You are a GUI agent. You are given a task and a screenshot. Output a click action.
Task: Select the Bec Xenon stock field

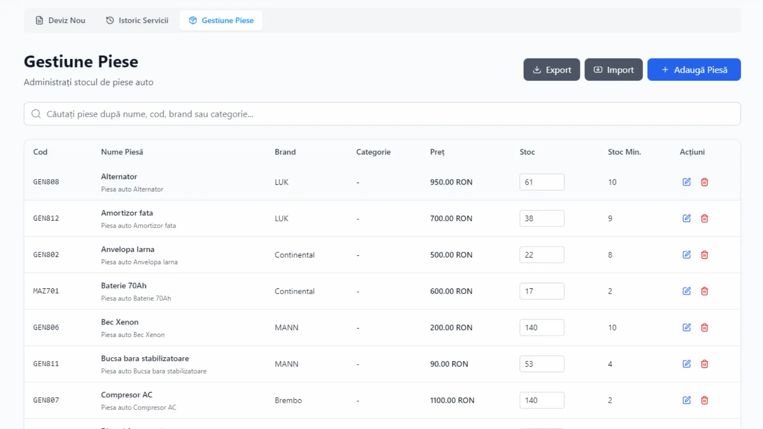point(542,327)
